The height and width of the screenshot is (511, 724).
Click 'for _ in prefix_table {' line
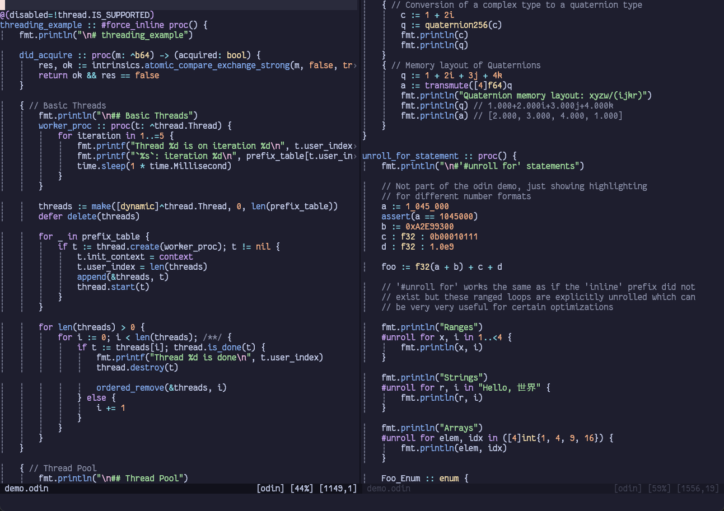(x=94, y=237)
